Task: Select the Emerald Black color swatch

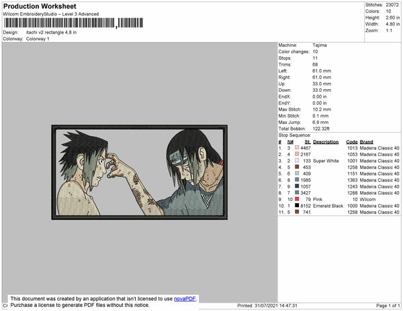Action: [x=297, y=205]
